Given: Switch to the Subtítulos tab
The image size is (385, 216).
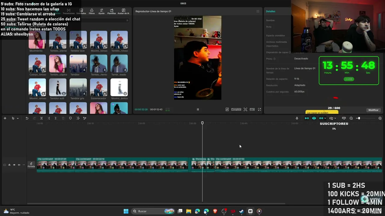Looking at the screenshot, I should point(81,11).
